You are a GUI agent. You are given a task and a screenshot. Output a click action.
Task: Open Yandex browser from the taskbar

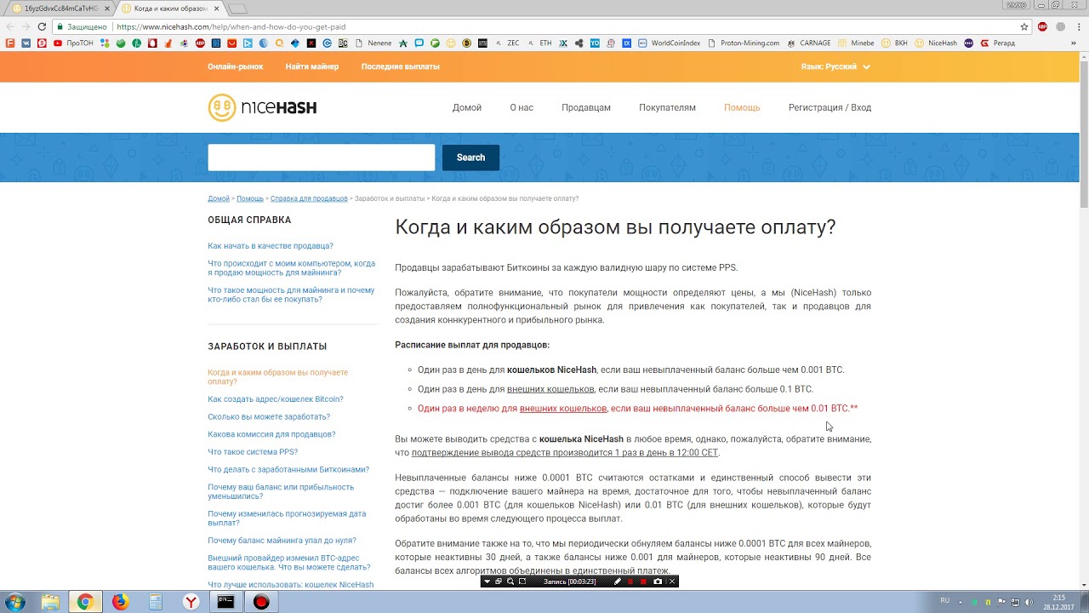point(191,602)
